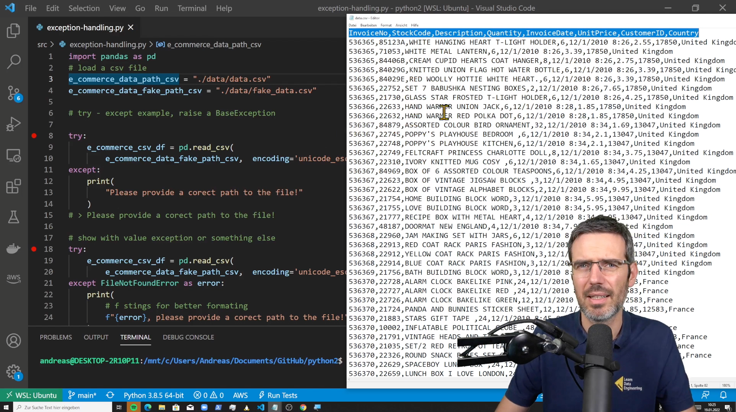Open the Help menu
This screenshot has width=736, height=412.
pos(224,8)
